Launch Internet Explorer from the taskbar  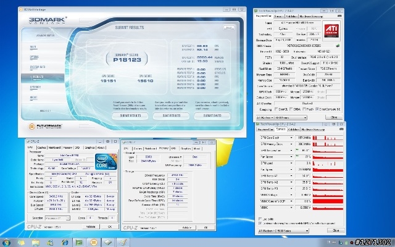point(65,243)
